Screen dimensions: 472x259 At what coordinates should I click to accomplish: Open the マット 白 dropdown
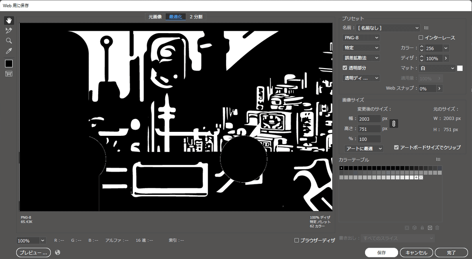point(437,68)
